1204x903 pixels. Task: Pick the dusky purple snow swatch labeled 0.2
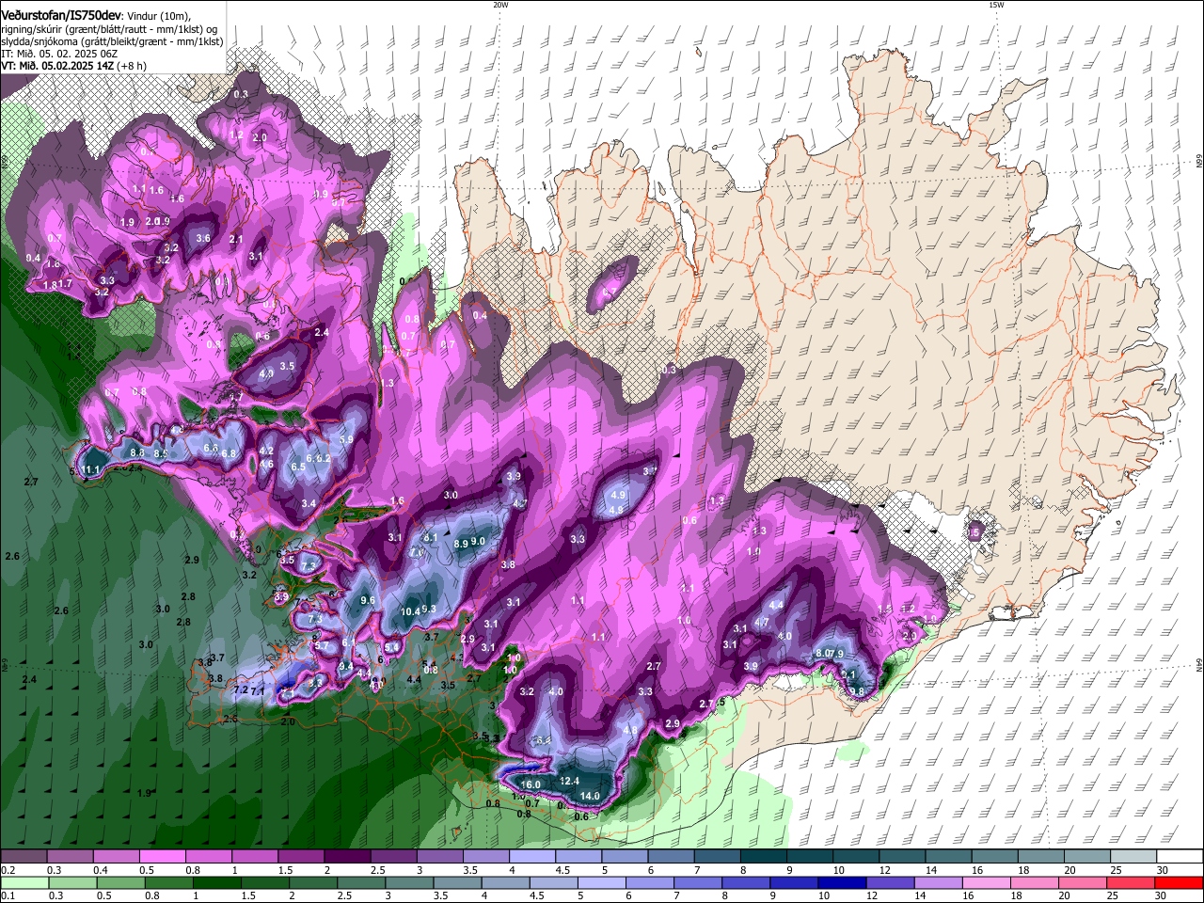coord(24,857)
